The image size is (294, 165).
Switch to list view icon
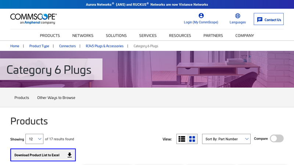pos(182,139)
